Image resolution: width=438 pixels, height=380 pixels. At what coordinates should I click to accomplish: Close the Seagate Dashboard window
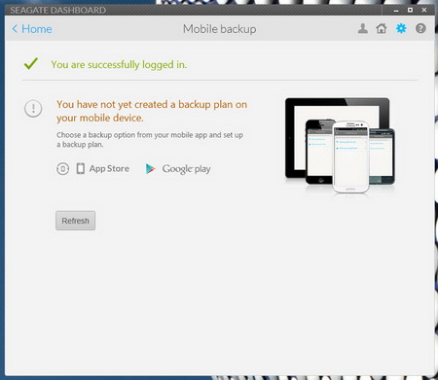(424, 10)
